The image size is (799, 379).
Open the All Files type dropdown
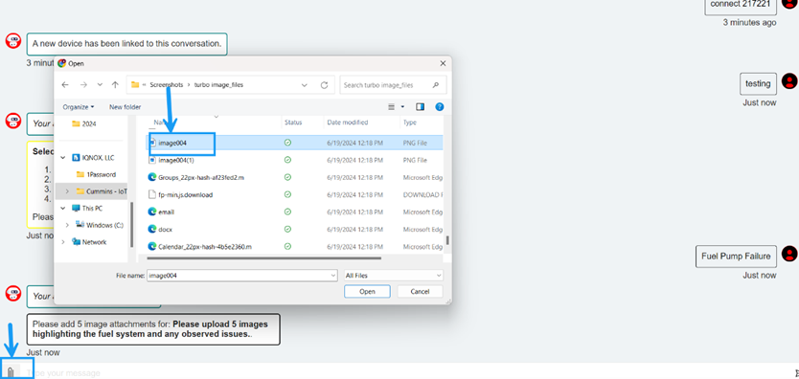click(x=394, y=276)
